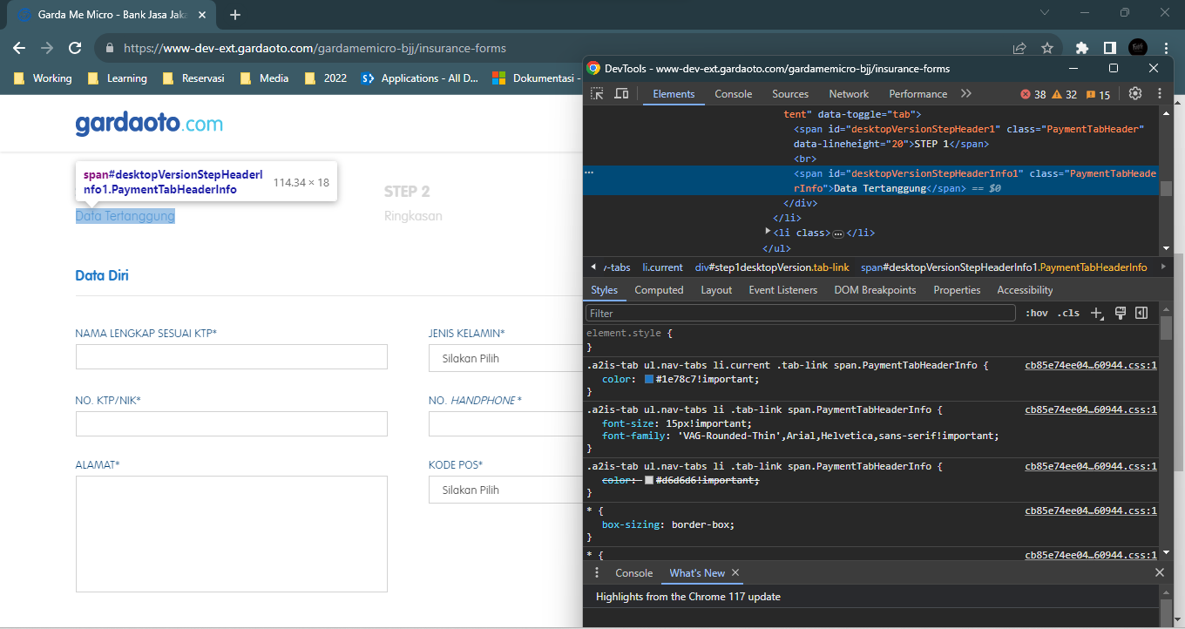This screenshot has width=1185, height=629.
Task: Switch to the Elements tab
Action: click(674, 94)
